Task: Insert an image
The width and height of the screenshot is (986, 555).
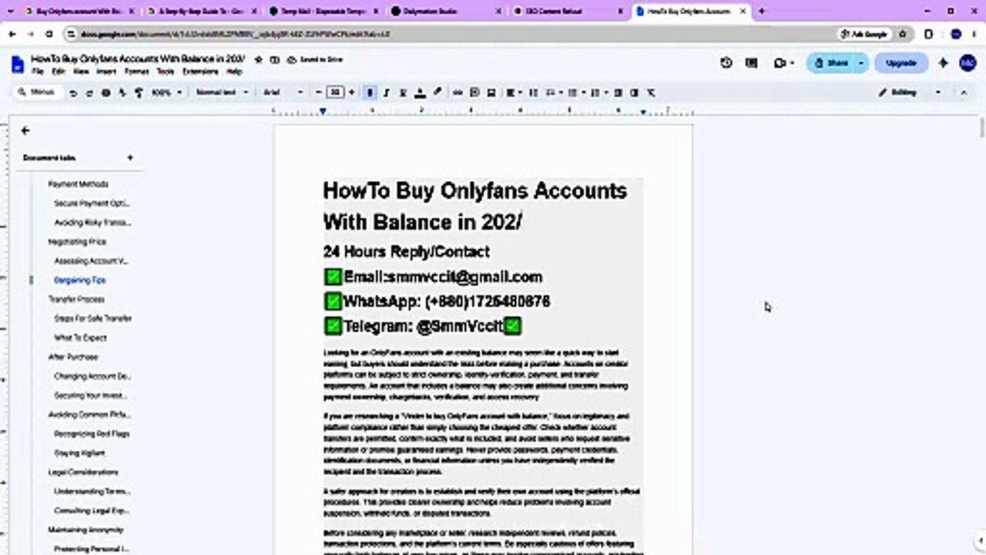Action: [491, 92]
